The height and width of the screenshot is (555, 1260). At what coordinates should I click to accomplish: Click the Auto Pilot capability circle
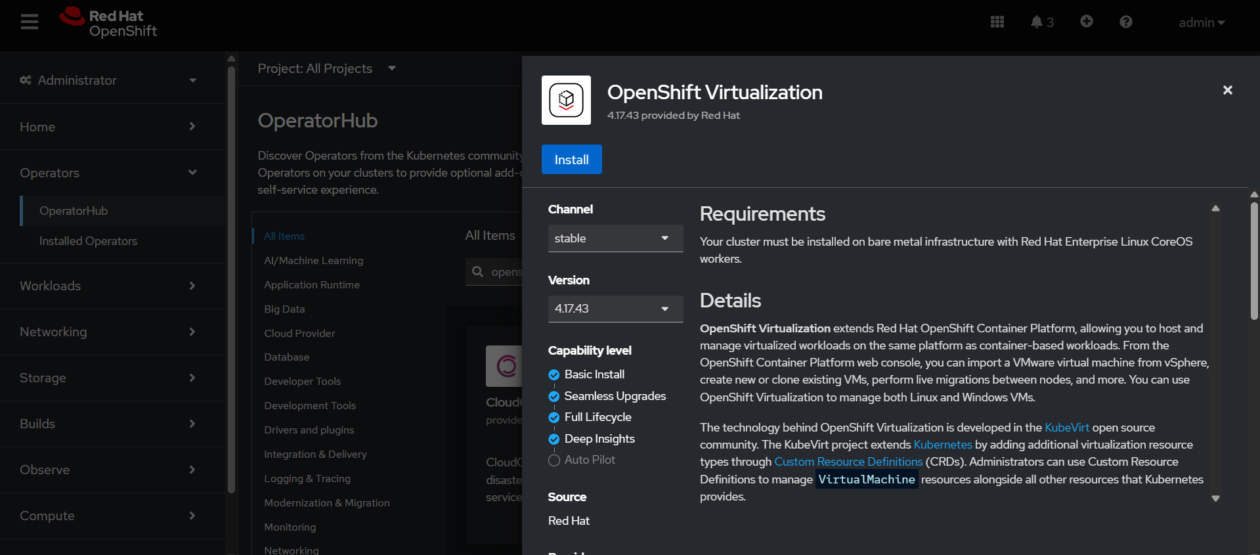(x=554, y=460)
